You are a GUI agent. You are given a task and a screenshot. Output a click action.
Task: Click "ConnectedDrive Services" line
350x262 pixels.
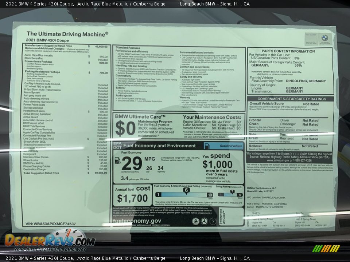pyautogui.click(x=38, y=129)
